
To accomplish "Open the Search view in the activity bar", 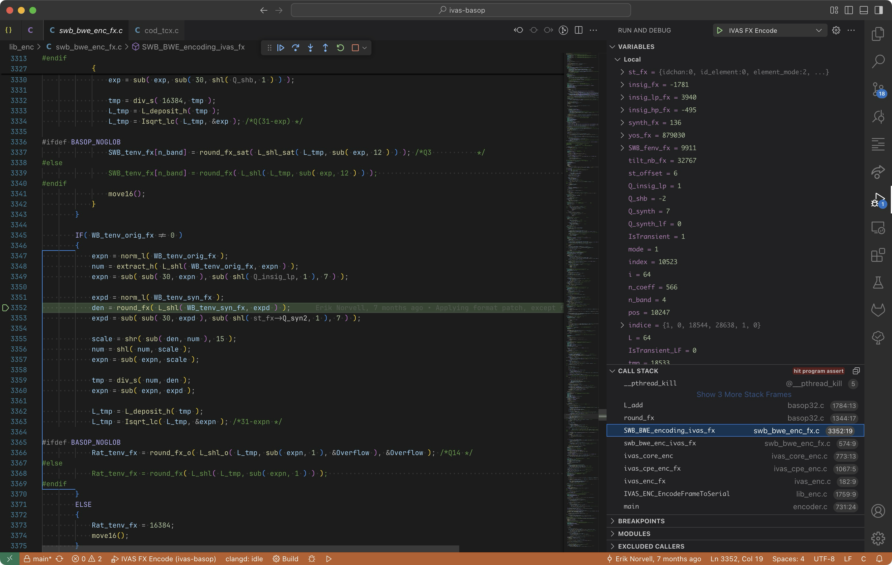I will click(x=878, y=62).
